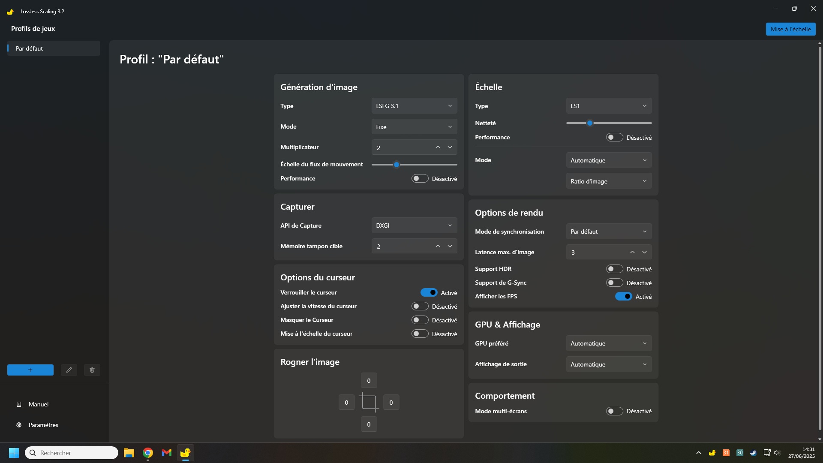Increase the Multiplicateur value with up arrow
823x463 pixels.
[438, 147]
